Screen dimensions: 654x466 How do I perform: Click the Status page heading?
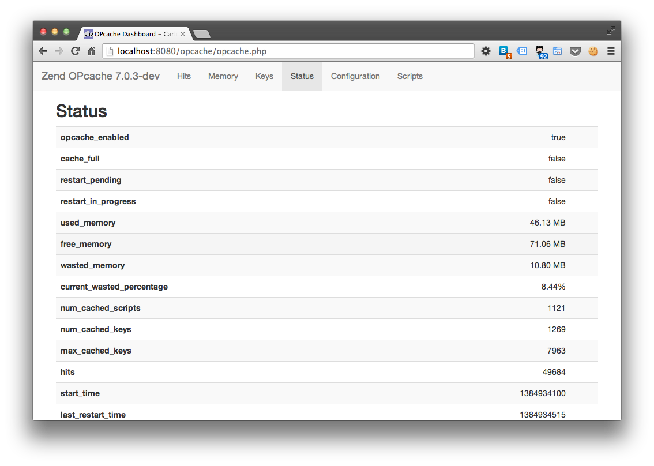pos(81,111)
